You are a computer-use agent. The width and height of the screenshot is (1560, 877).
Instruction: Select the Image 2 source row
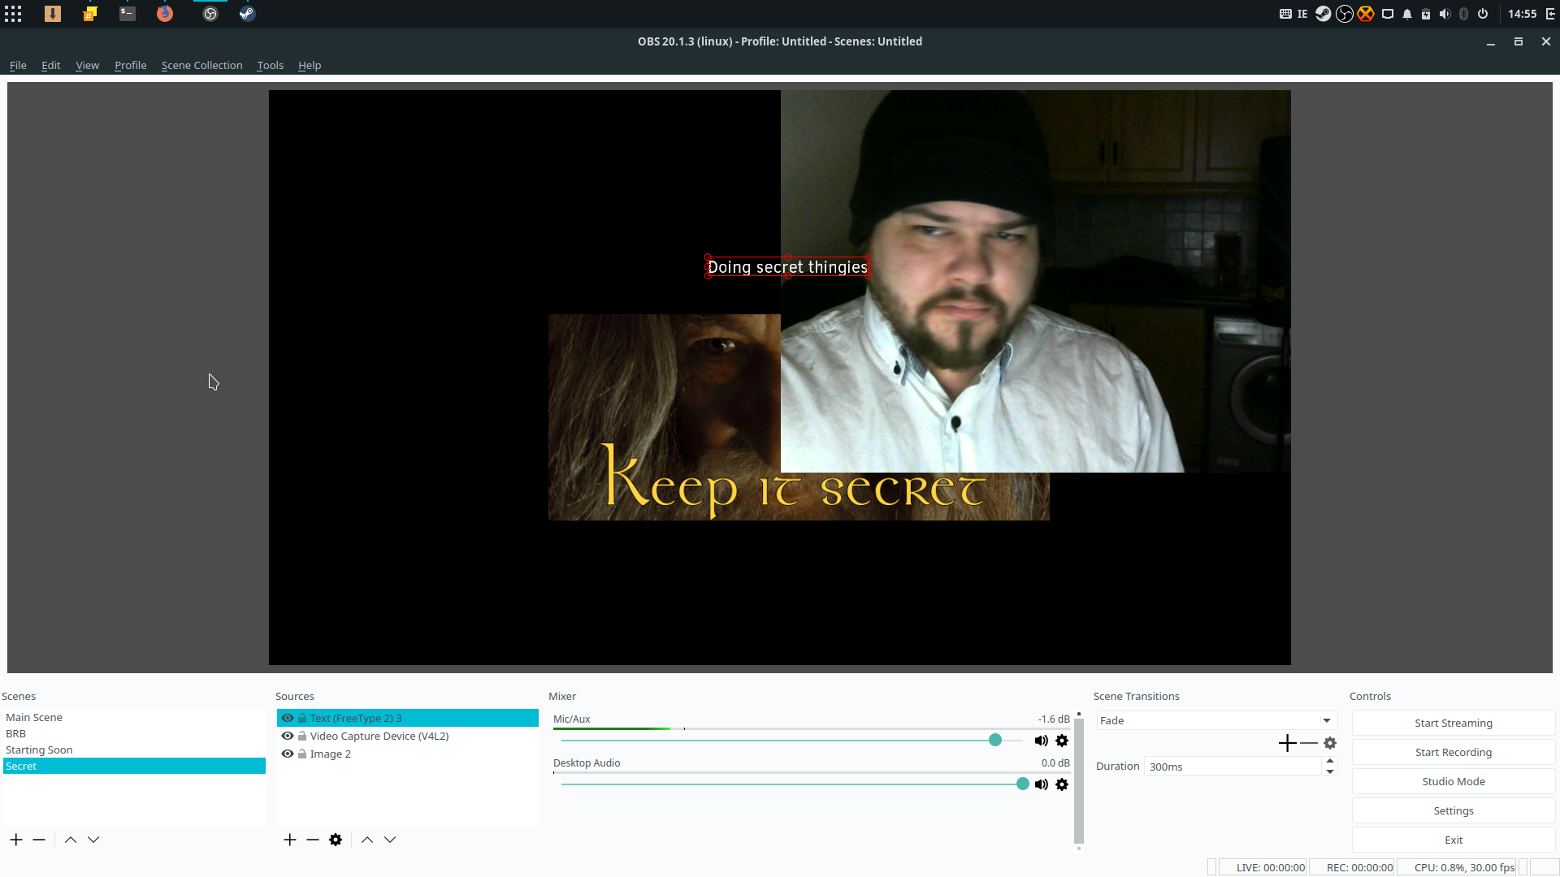click(x=407, y=754)
